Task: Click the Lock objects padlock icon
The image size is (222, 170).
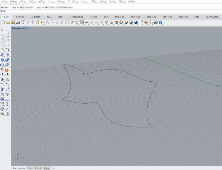Action: coord(112,22)
